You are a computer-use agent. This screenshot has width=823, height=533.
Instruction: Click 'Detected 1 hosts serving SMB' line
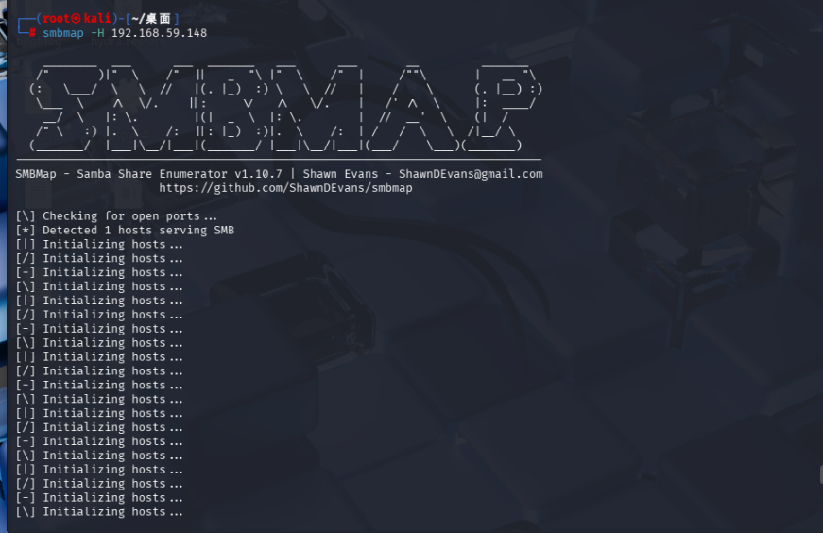[x=125, y=230]
